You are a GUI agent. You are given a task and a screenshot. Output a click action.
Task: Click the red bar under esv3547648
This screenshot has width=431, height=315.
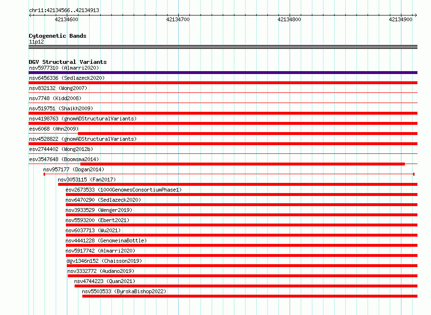(x=243, y=164)
